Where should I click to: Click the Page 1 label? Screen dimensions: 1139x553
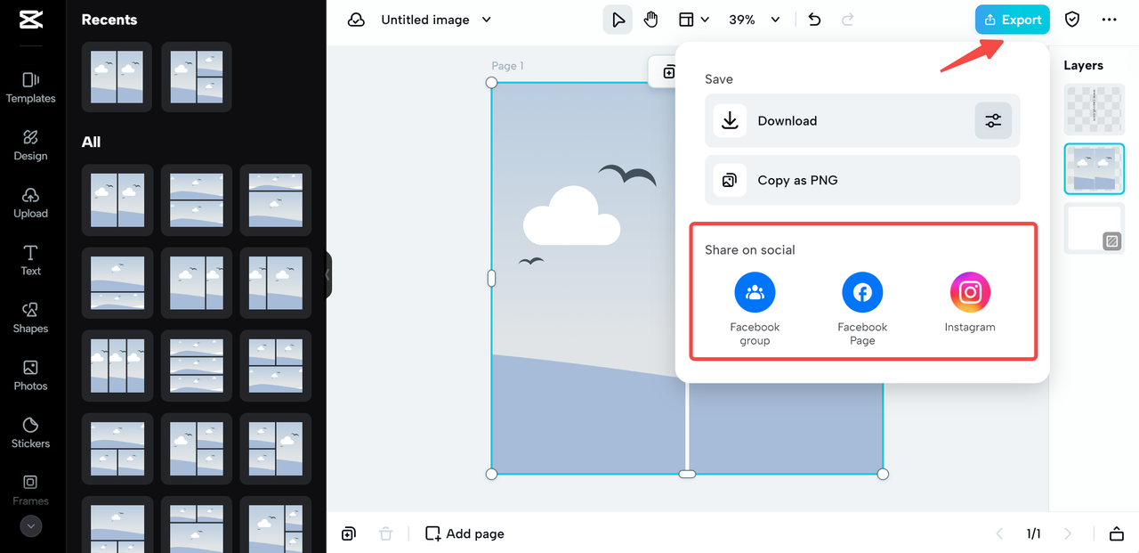tap(507, 66)
